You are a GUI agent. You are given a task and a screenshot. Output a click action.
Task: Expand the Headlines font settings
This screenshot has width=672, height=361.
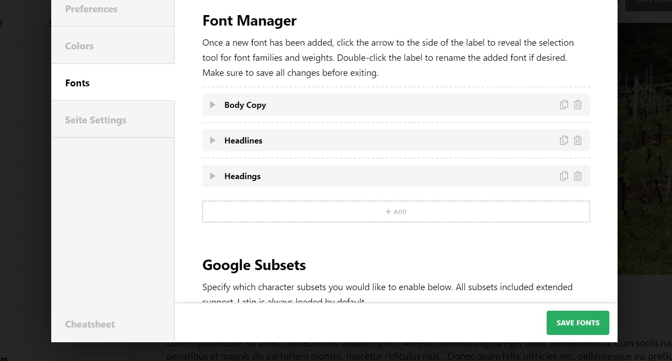click(x=213, y=140)
